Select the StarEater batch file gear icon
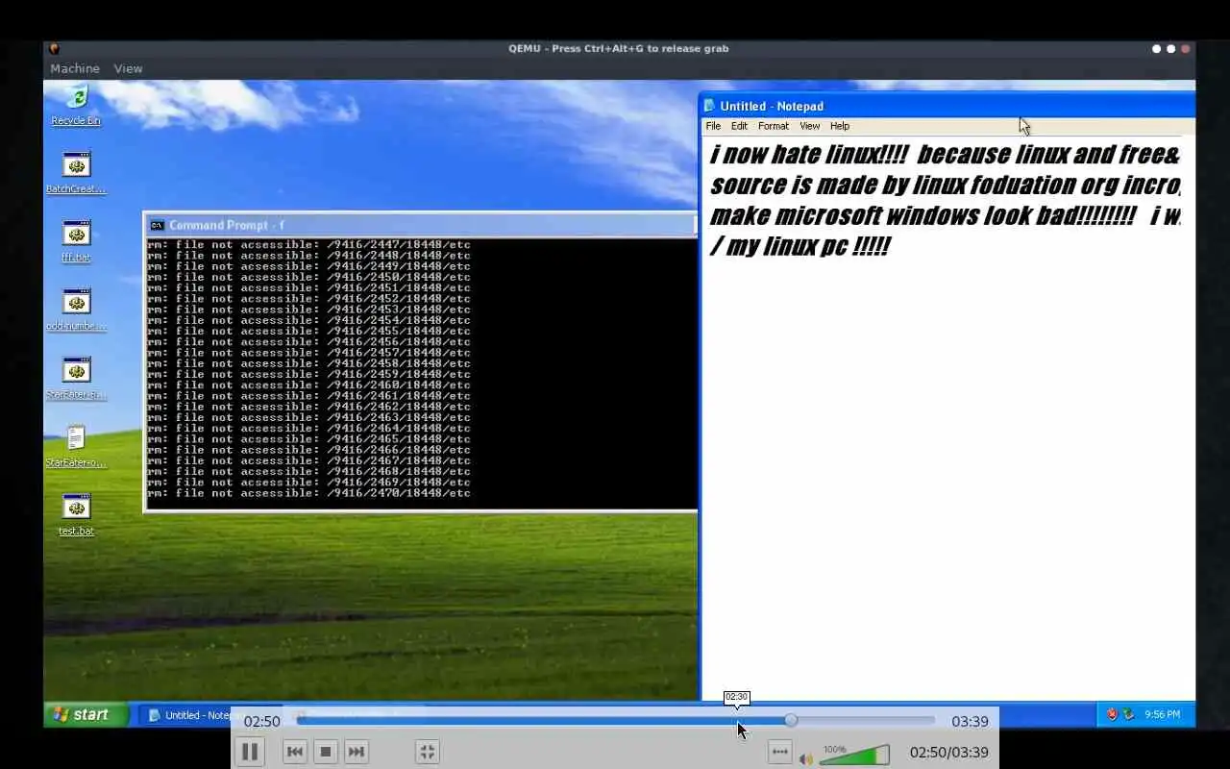 [x=76, y=378]
